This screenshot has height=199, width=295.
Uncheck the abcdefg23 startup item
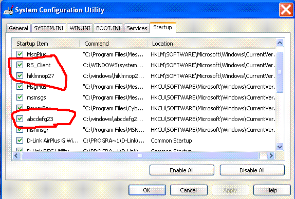click(20, 119)
